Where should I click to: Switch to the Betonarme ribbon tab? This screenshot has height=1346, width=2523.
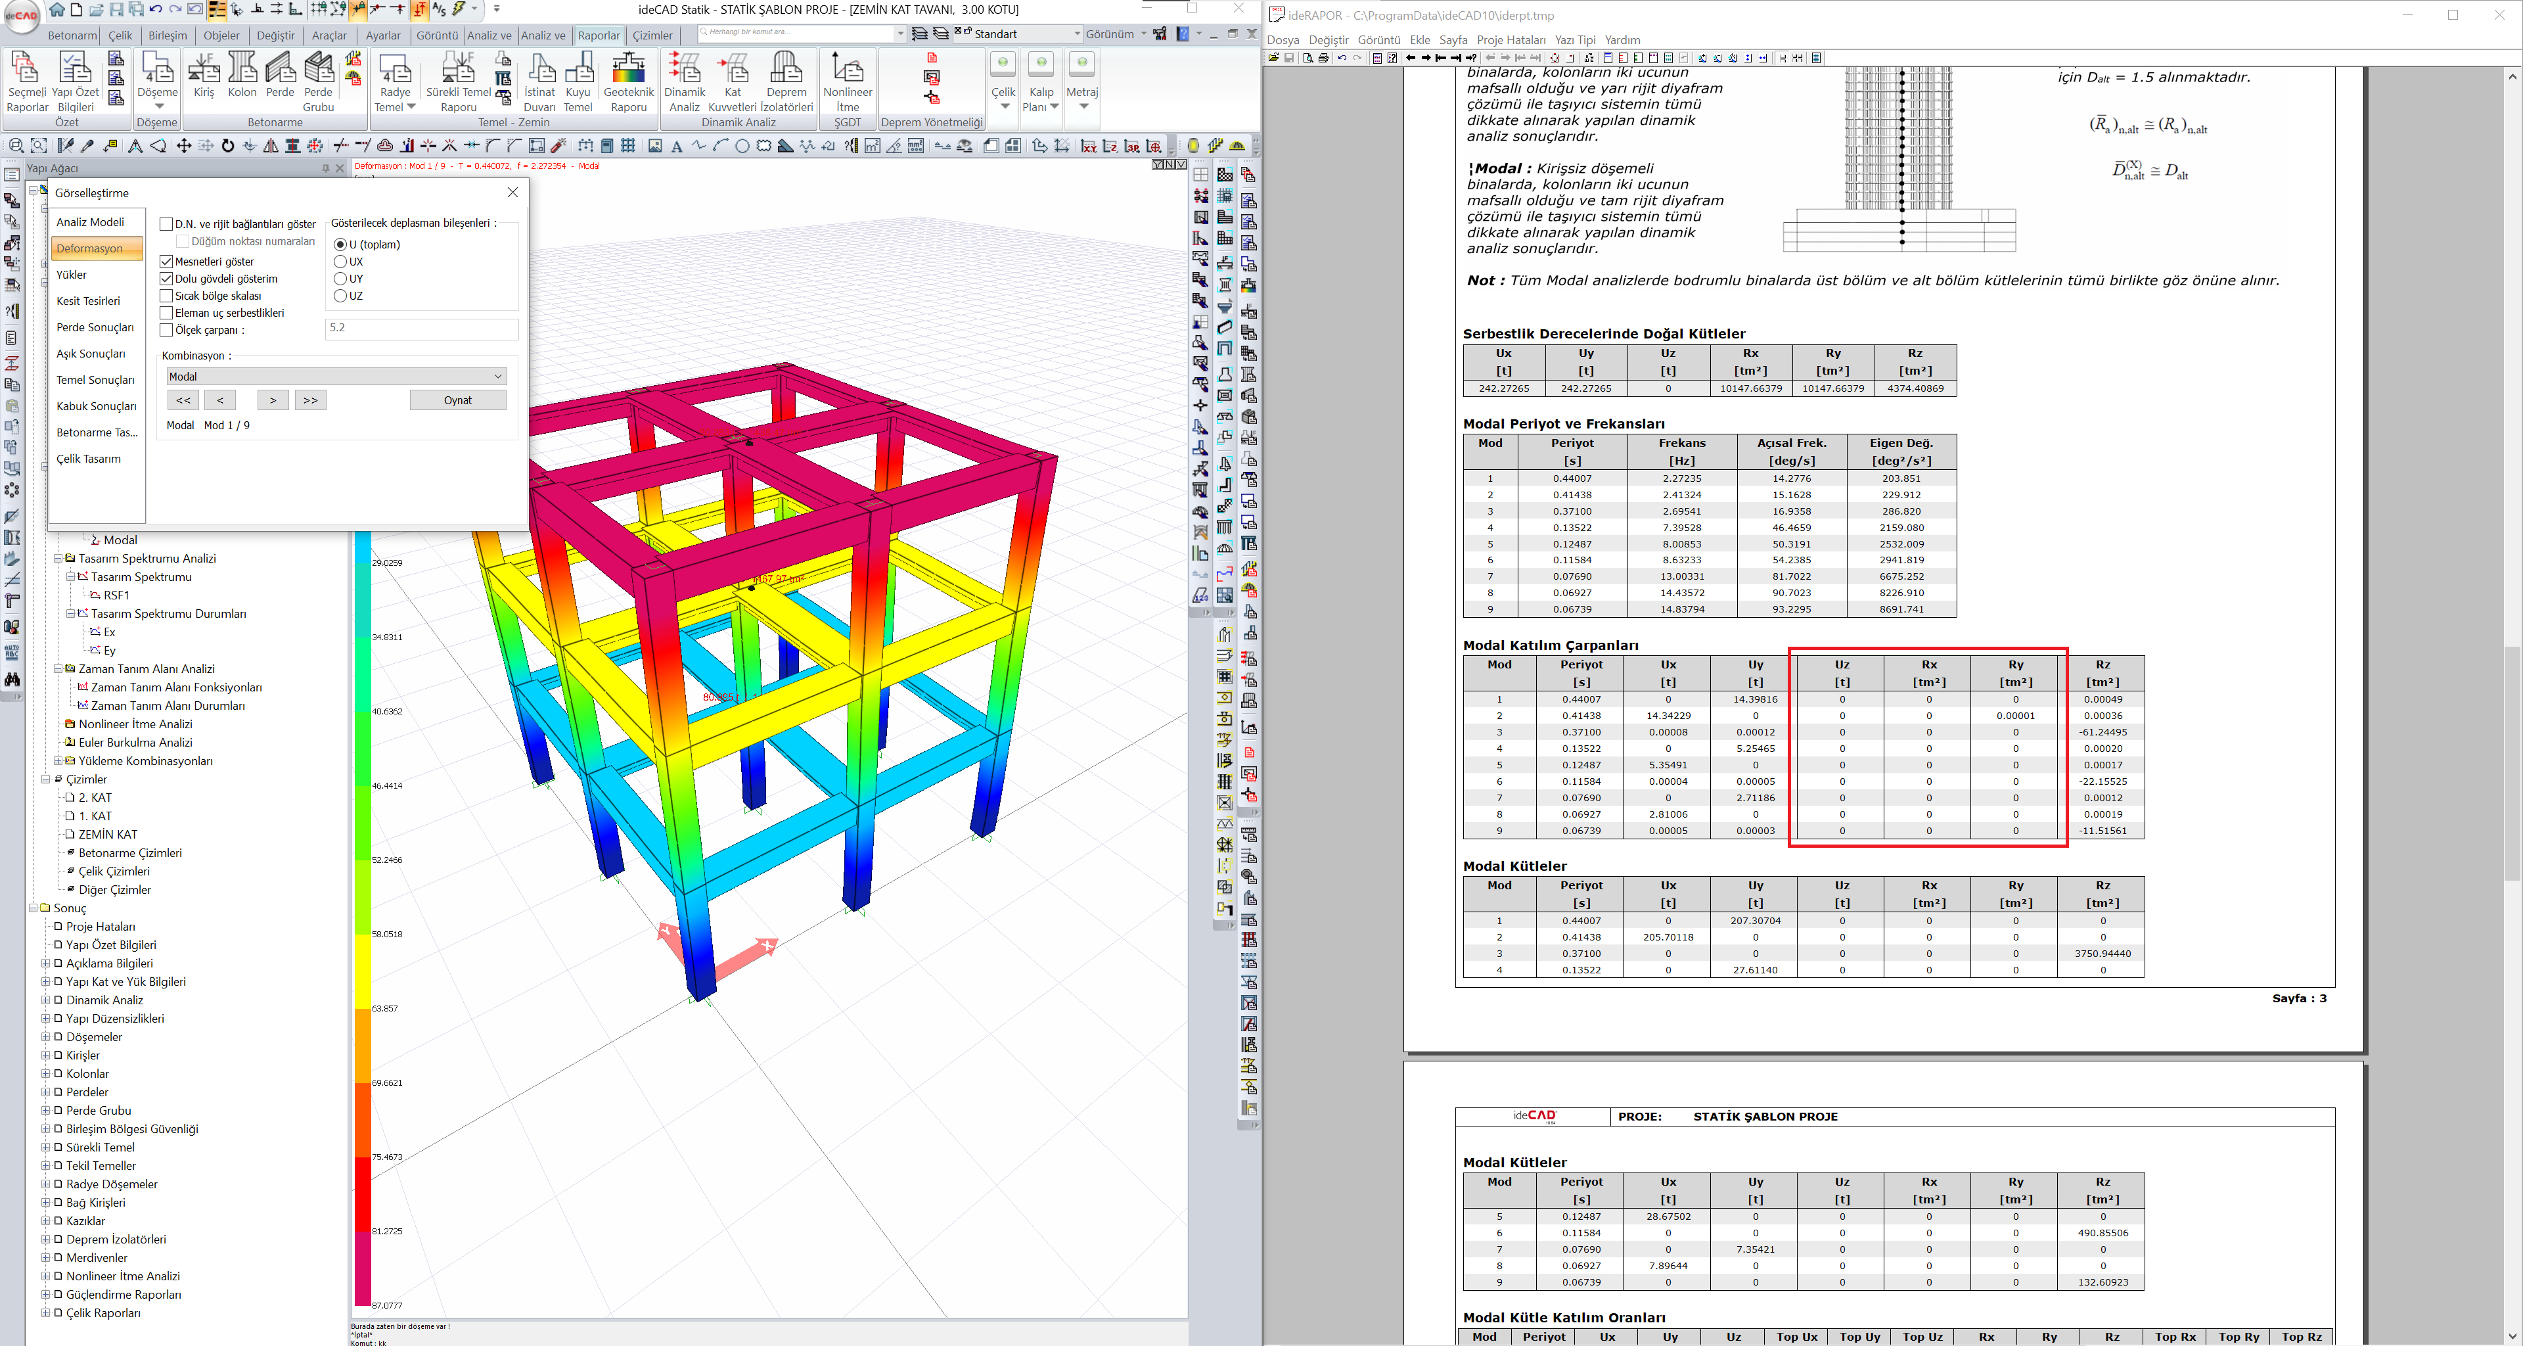pyautogui.click(x=72, y=35)
